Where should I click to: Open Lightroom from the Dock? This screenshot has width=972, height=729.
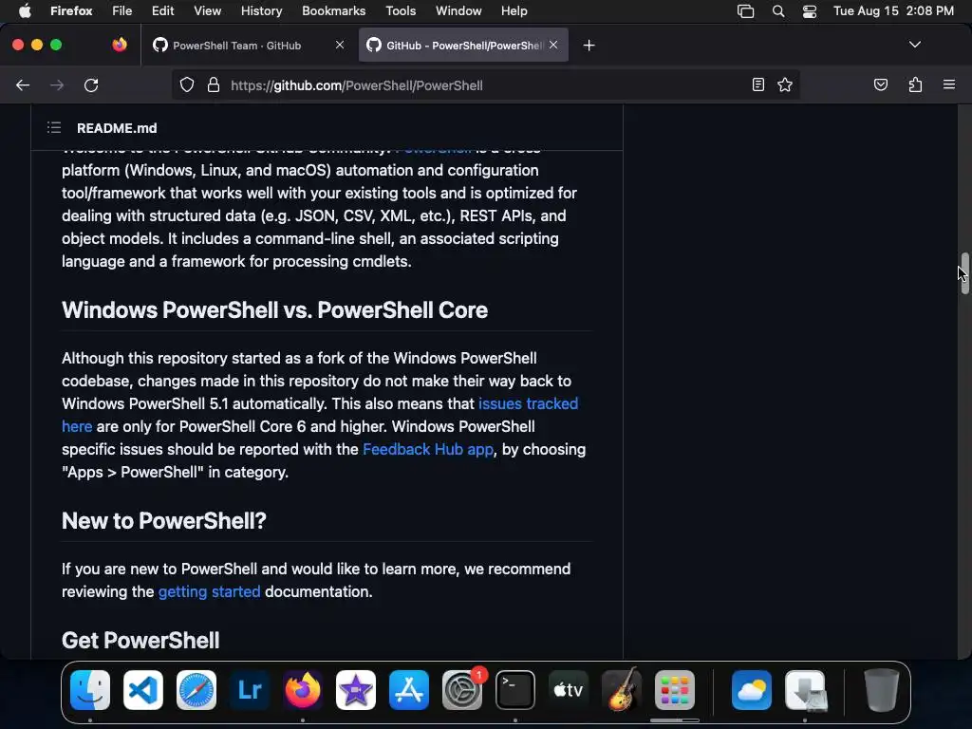250,690
